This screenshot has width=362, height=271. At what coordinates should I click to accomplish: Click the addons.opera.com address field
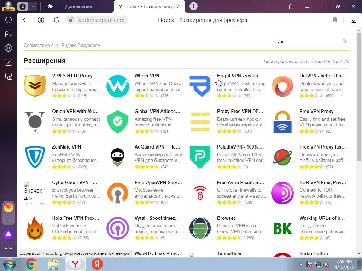point(101,20)
